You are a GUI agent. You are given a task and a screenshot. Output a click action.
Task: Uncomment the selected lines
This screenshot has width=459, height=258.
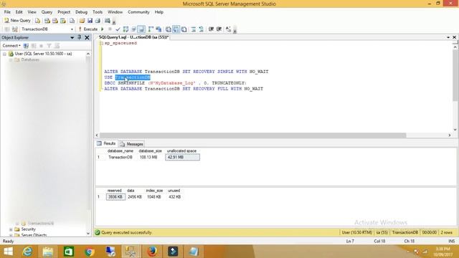[201, 29]
